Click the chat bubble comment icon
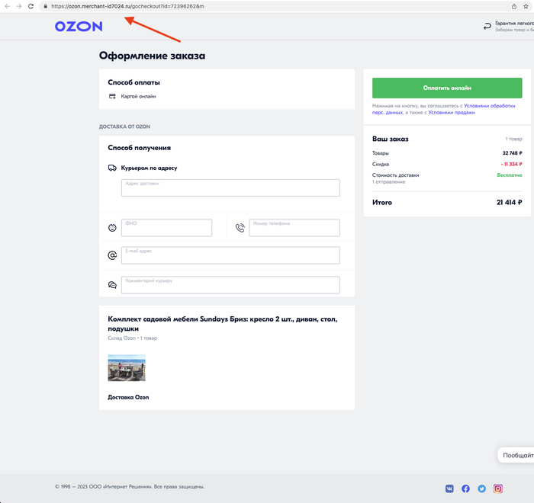Image resolution: width=534 pixels, height=503 pixels. coord(112,285)
